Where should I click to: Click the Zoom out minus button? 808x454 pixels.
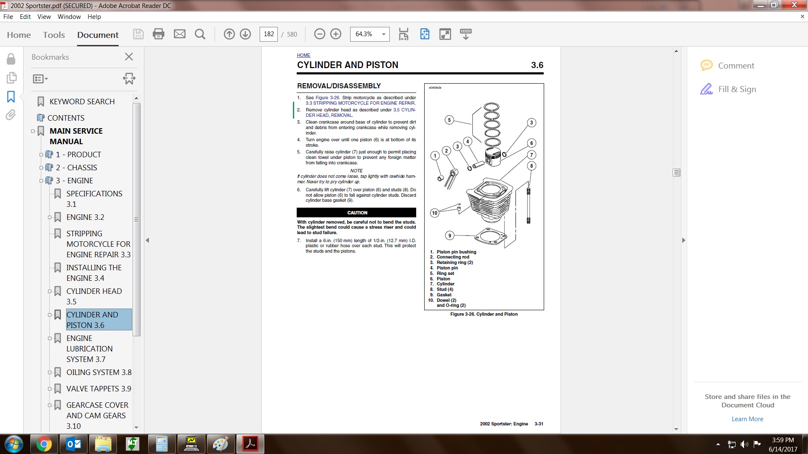[x=319, y=34]
